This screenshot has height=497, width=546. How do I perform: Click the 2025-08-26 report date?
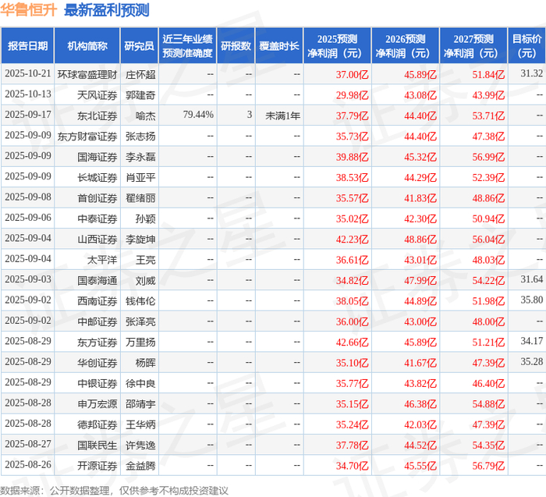click(x=28, y=464)
